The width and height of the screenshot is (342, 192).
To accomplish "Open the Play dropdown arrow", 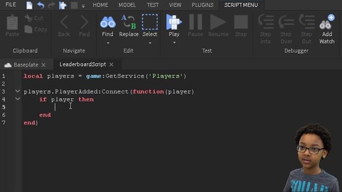I will coord(174,43).
